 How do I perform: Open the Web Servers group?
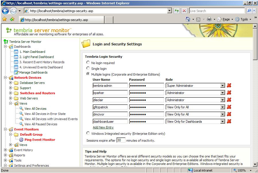point(29,98)
